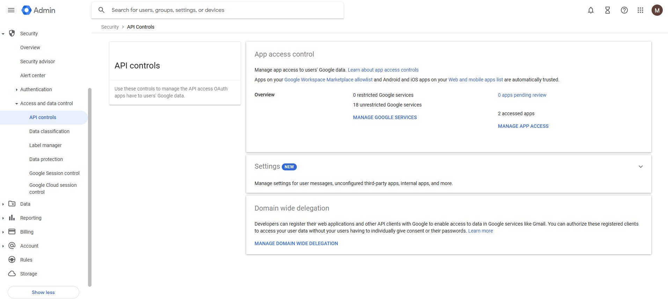Screen dimensions: 668x301
Task: Click the Data folder icon
Action: click(12, 204)
